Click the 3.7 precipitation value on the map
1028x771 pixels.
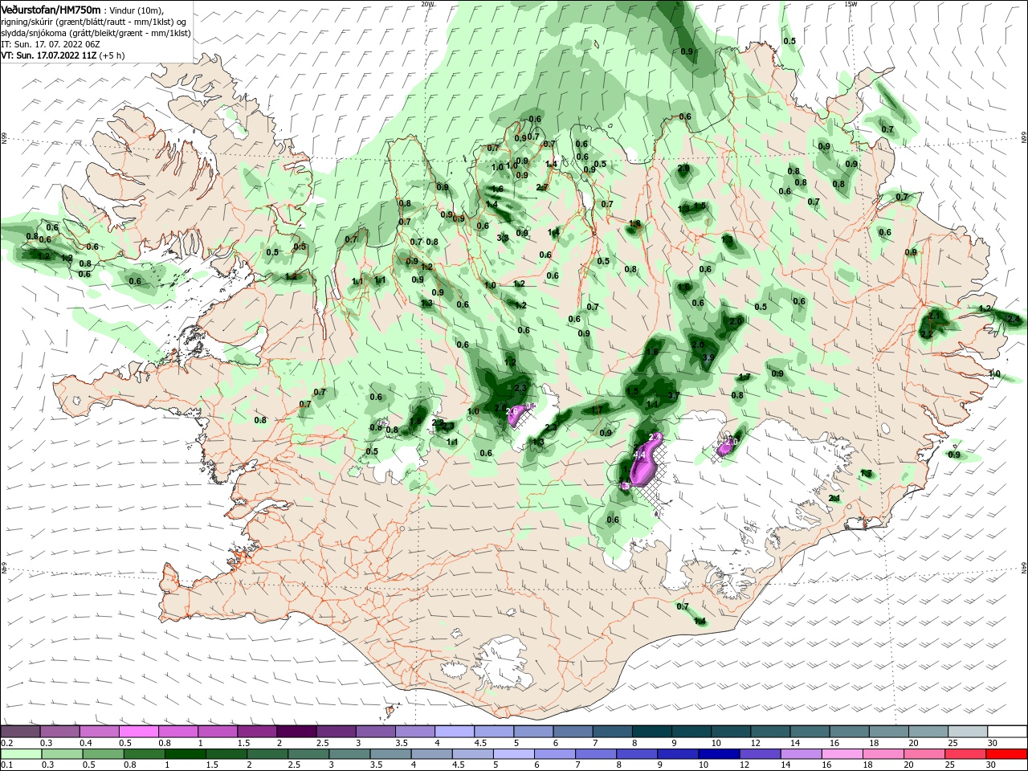pyautogui.click(x=673, y=395)
